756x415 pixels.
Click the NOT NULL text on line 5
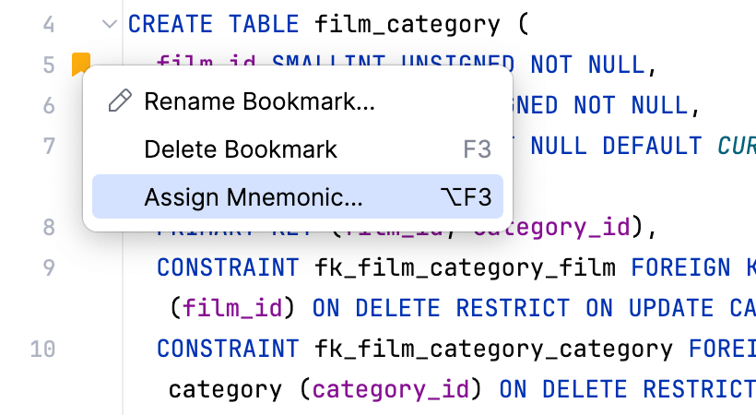[590, 65]
